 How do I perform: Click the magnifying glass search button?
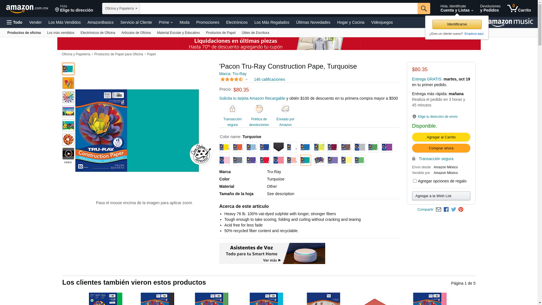tap(423, 8)
